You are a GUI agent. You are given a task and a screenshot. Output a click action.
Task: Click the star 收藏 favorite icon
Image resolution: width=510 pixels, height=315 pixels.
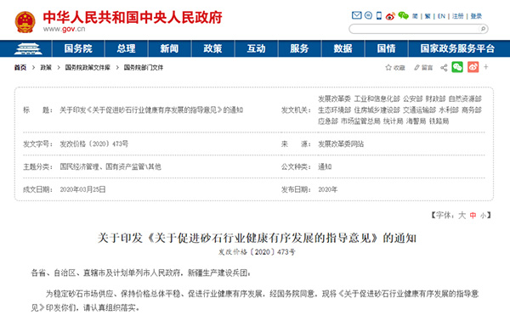coord(388,68)
